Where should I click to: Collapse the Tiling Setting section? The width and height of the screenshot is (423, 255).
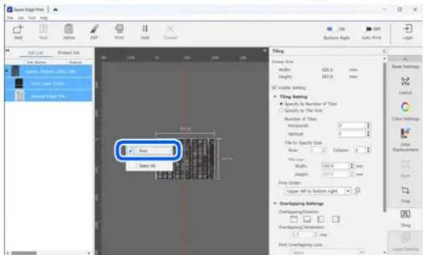click(275, 96)
